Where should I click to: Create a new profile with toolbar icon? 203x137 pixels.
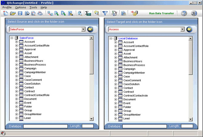tap(6, 13)
